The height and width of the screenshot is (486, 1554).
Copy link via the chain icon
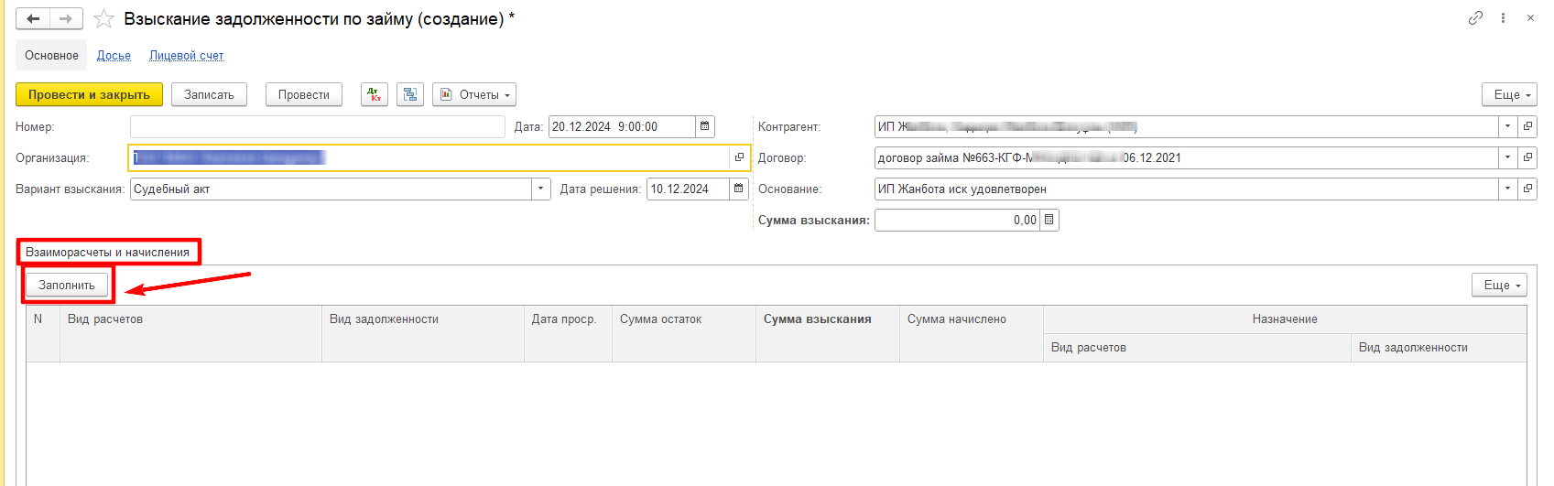(x=1475, y=17)
